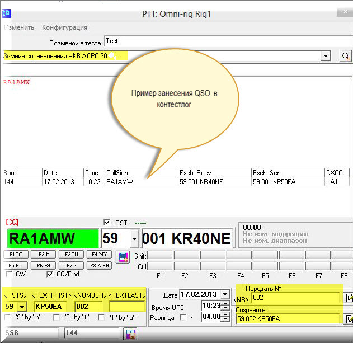
Task: Enable the CW checkbox
Action: (x=9, y=275)
